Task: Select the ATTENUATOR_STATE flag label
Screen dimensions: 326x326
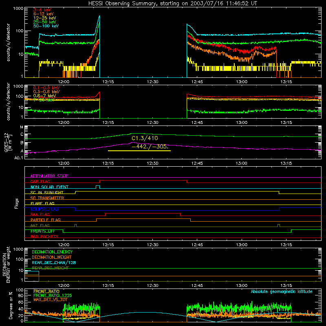Action: tap(49, 176)
